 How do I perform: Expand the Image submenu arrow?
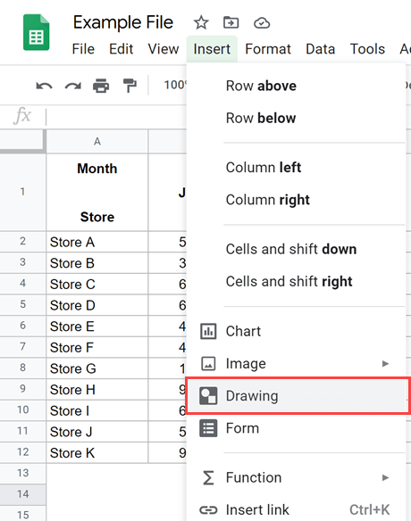coord(385,363)
